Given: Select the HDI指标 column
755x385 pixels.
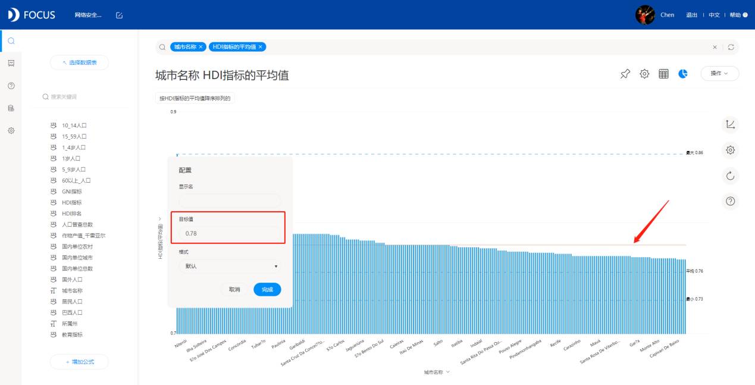Looking at the screenshot, I should pyautogui.click(x=72, y=202).
